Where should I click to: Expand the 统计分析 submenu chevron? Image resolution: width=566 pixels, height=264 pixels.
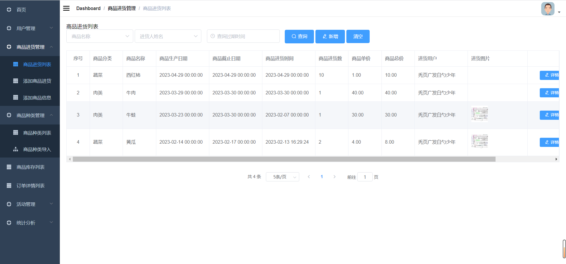pyautogui.click(x=51, y=222)
